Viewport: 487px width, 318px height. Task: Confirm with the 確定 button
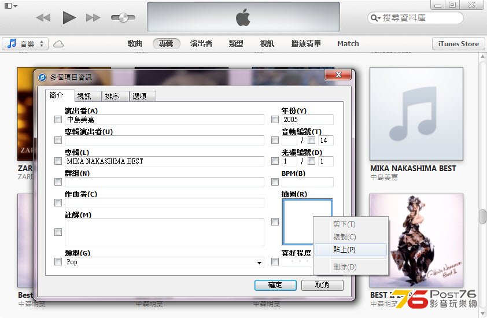pos(275,285)
